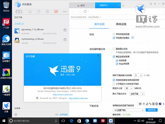Click the red VIP icon

[56, 12]
